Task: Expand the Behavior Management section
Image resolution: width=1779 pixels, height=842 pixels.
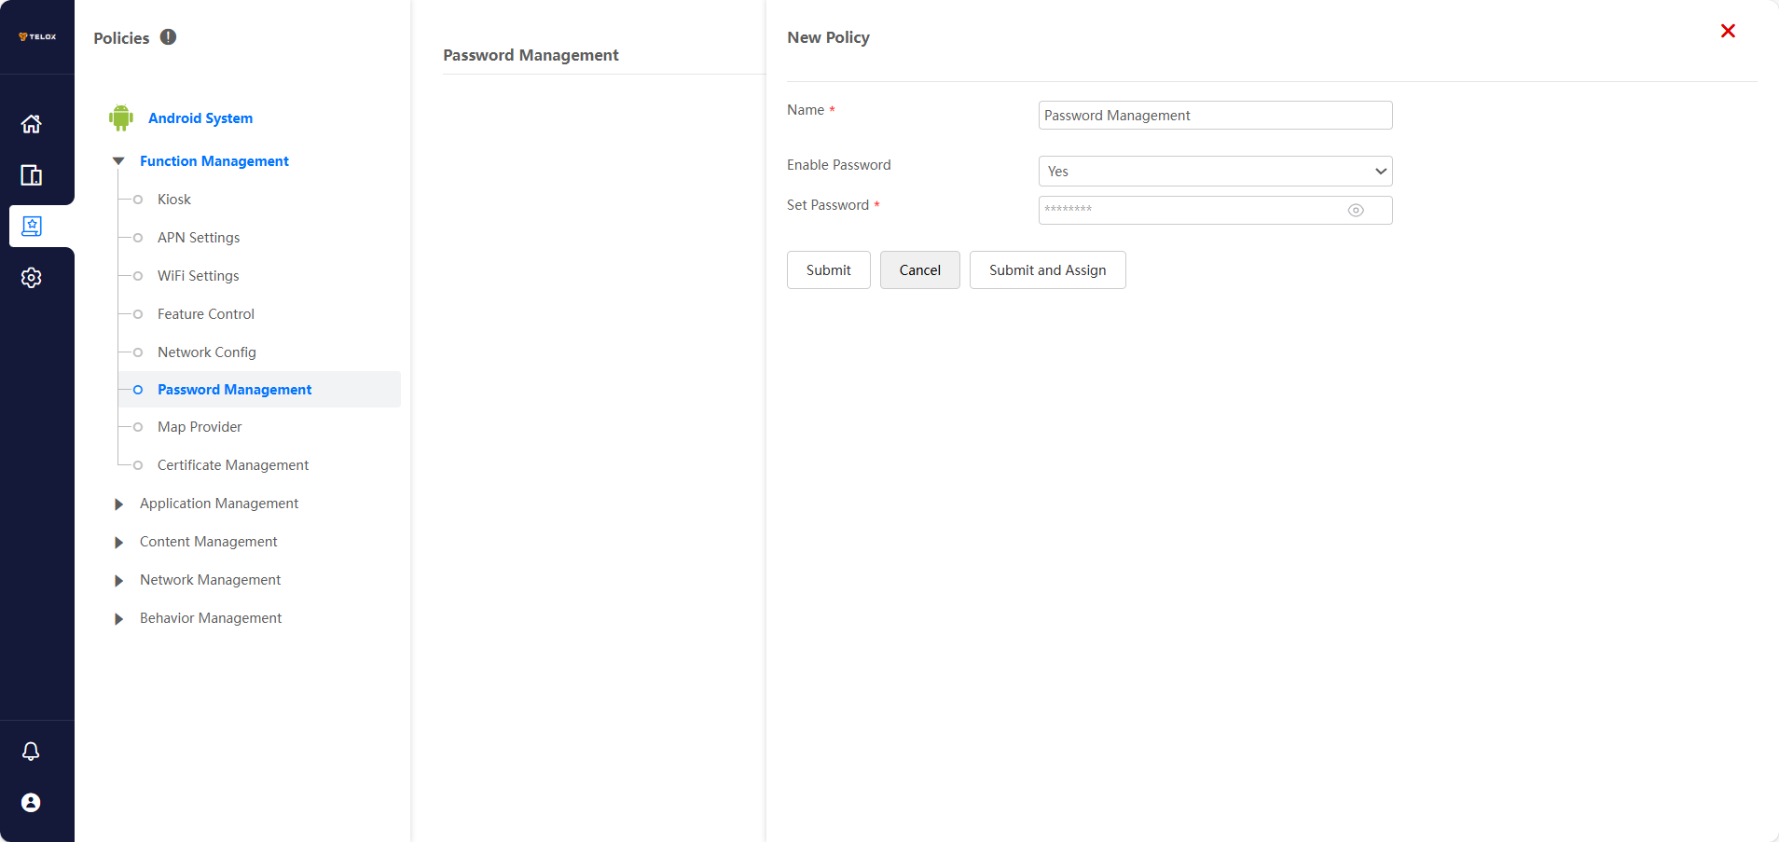Action: (x=118, y=619)
